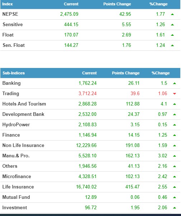Viewport: 181px width, 216px height.
Task: Select the HydroPower label
Action: point(16,125)
